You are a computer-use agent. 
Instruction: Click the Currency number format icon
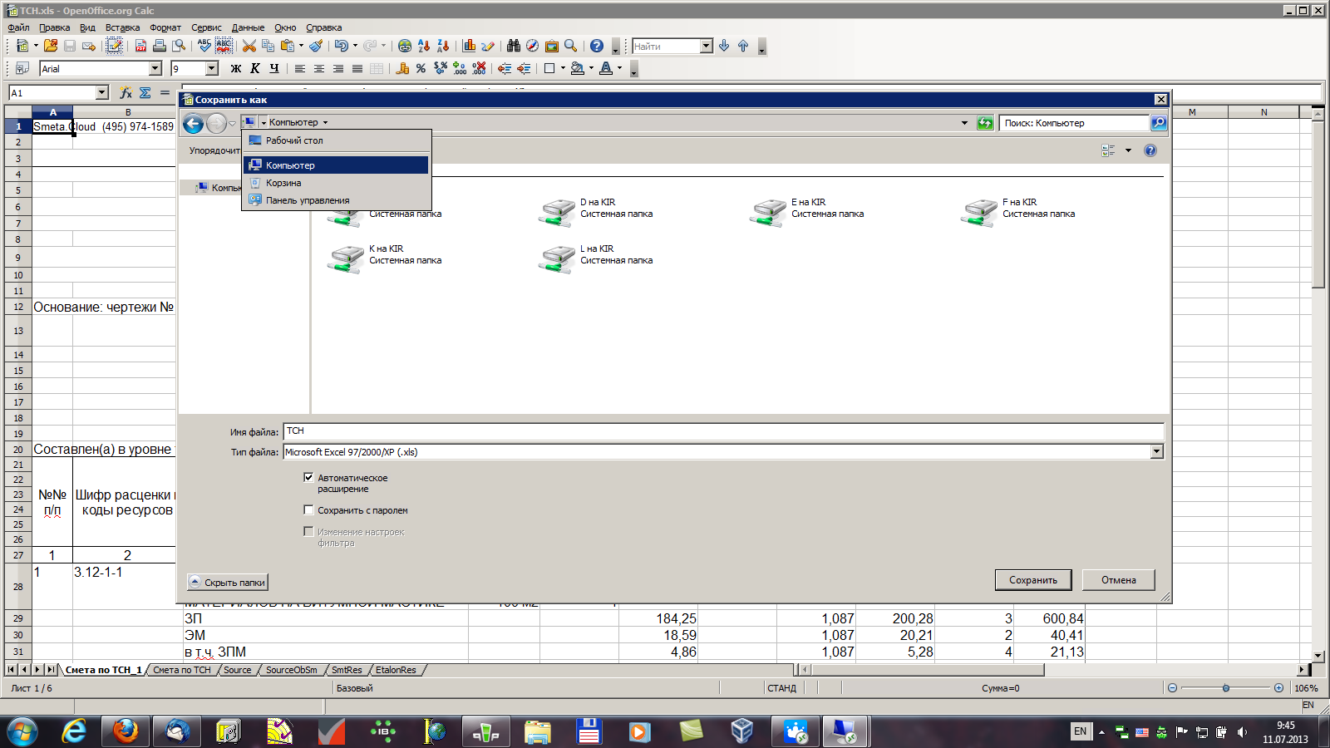(402, 68)
